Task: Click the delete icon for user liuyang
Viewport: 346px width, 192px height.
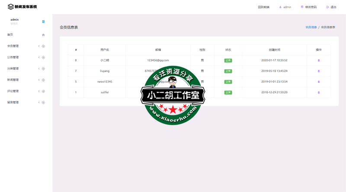Action: tap(319, 71)
